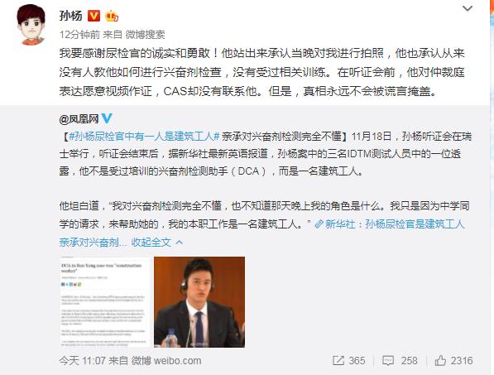
Task: Open the photo of man with headphones
Action: coord(199,302)
